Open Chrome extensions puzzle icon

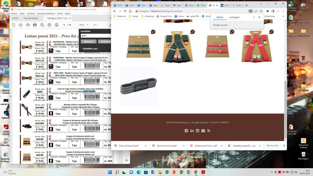click(268, 11)
